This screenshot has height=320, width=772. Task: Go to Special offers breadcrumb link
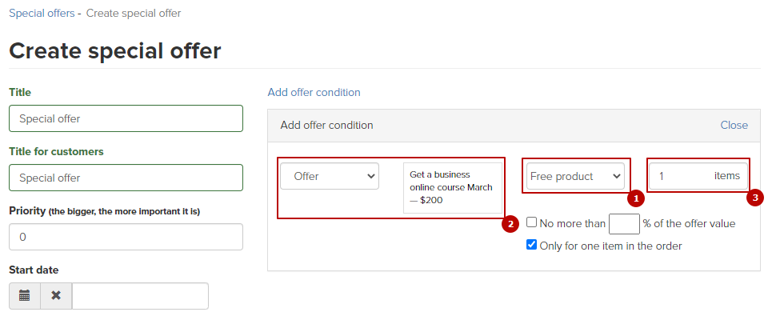point(42,14)
